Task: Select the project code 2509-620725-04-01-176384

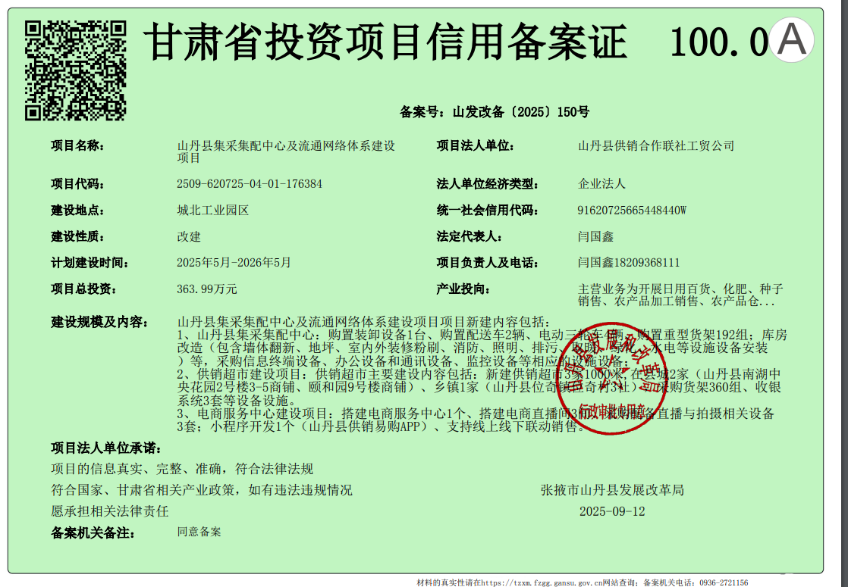Action: 249,184
